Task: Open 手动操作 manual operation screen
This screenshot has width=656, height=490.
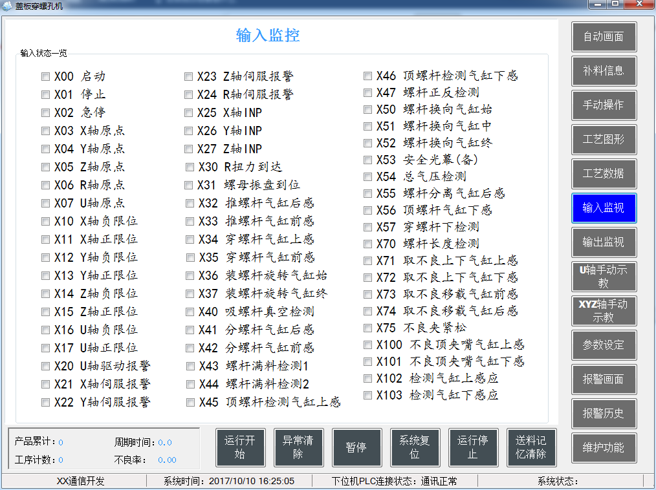Action: (604, 105)
